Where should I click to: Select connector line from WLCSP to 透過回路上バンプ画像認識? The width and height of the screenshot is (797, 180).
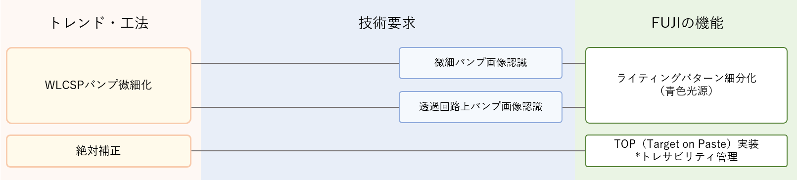coord(295,107)
